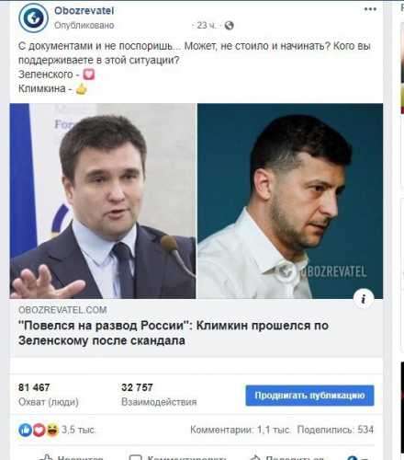Open the article headline about Климкин
Image resolution: width=404 pixels, height=460 pixels.
(174, 333)
